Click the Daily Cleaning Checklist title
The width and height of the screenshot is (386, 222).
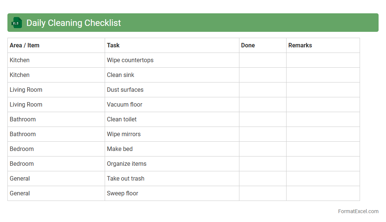73,23
